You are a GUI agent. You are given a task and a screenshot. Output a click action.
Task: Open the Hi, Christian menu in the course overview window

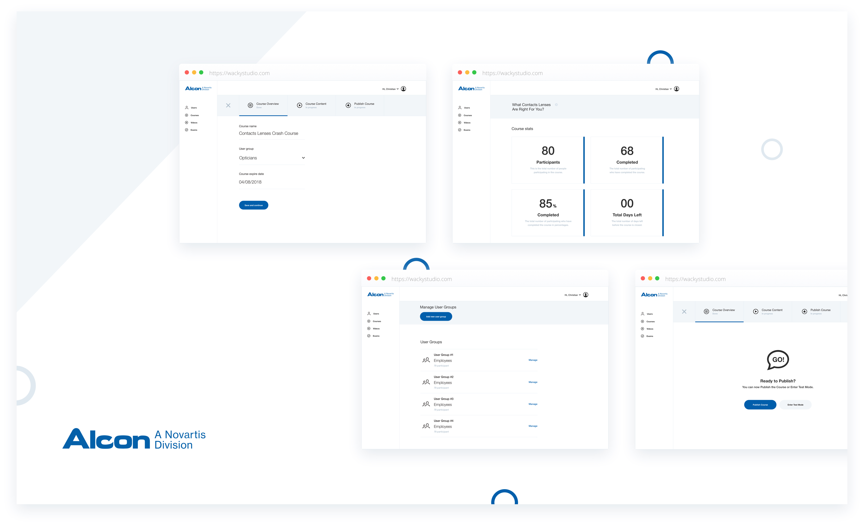[390, 89]
